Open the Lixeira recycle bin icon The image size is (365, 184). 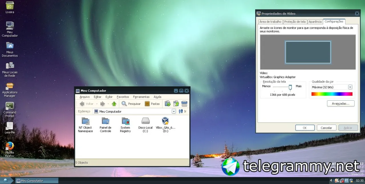10,7
